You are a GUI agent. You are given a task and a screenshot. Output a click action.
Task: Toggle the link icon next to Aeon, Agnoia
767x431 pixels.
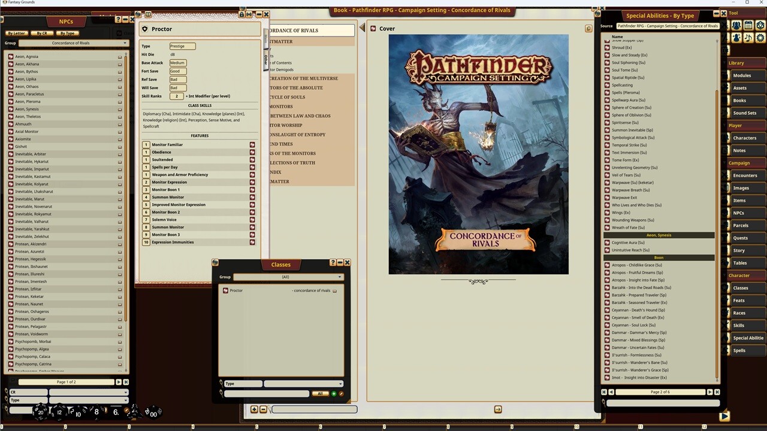(x=119, y=56)
